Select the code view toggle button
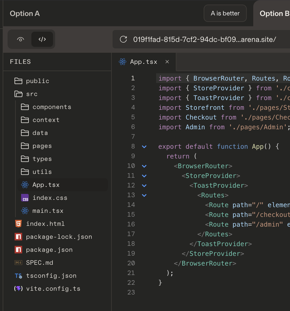Viewport: 290px width, 311px height. tap(42, 39)
